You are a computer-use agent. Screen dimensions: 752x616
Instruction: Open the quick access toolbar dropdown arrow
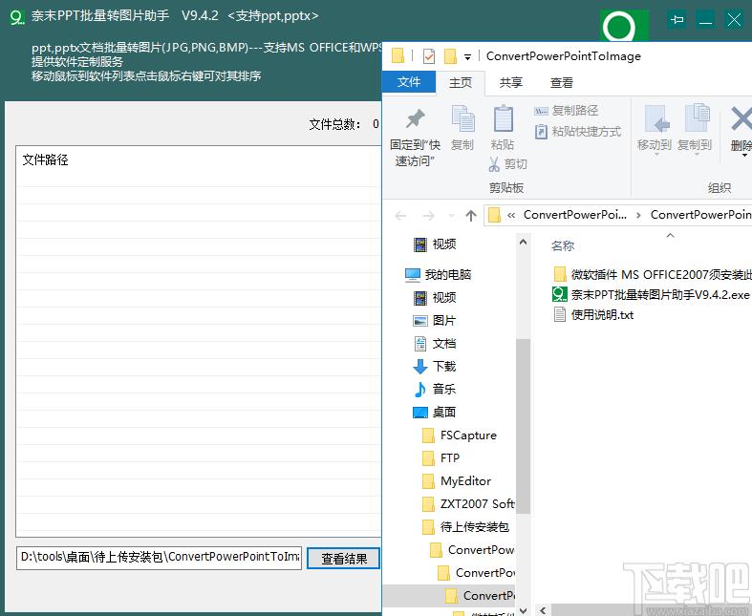467,57
